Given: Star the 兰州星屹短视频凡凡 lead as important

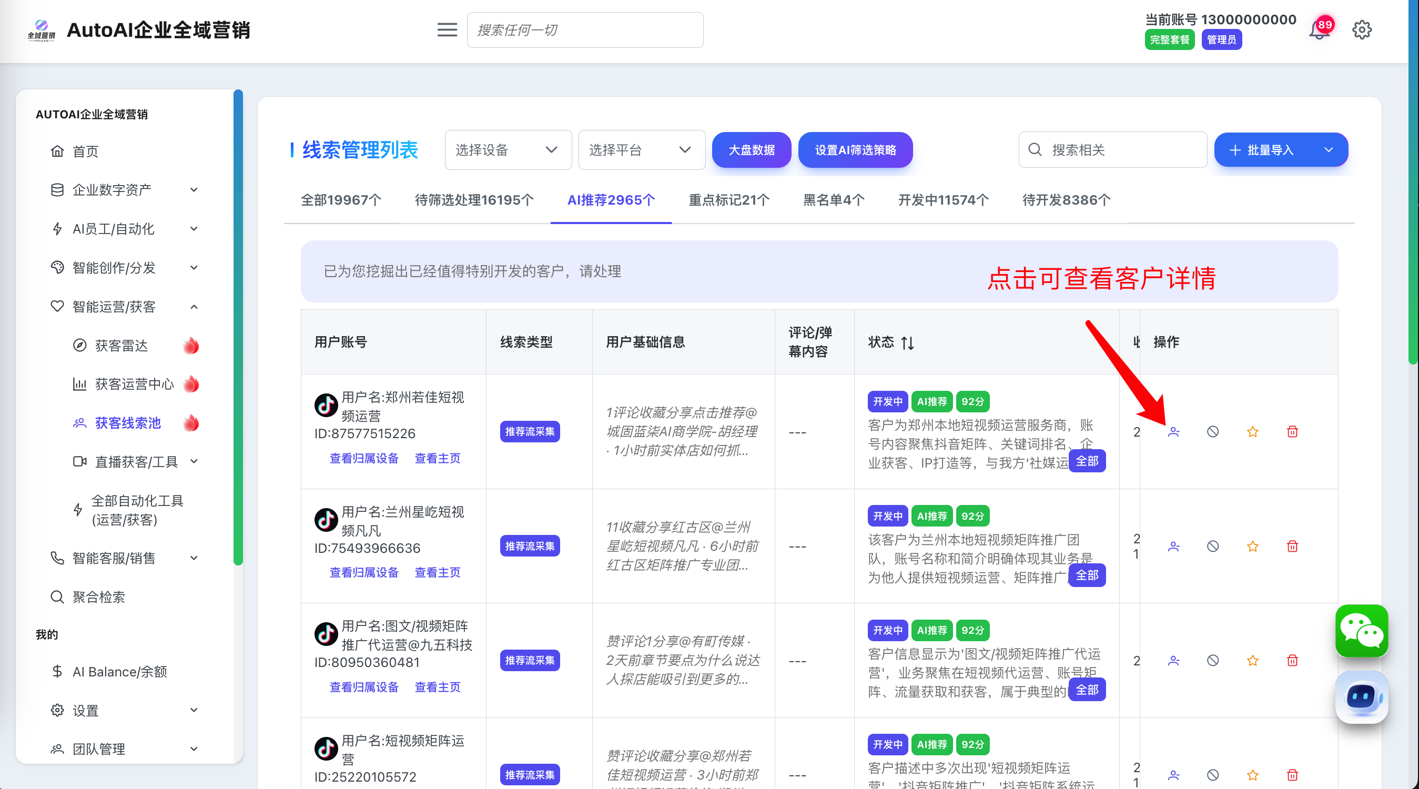Looking at the screenshot, I should point(1252,546).
